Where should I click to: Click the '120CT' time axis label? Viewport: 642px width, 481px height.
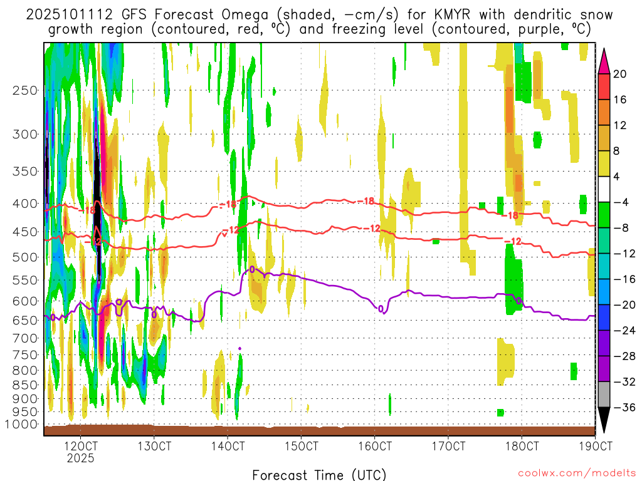81,446
